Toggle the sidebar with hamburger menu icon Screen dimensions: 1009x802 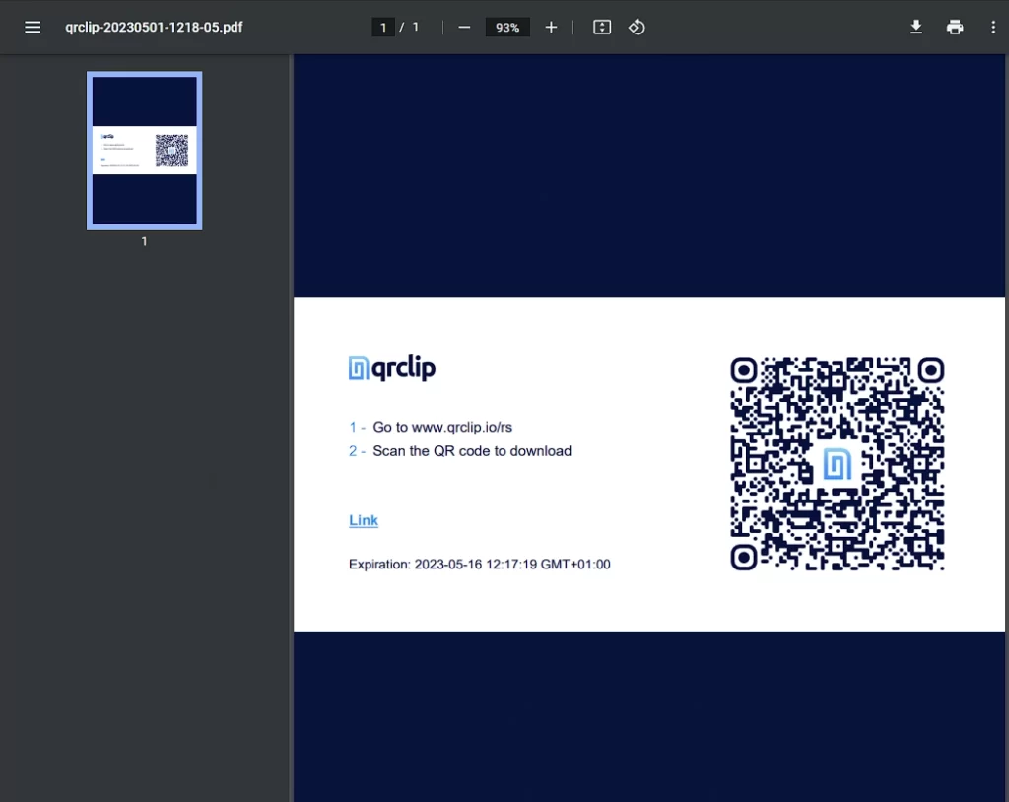click(33, 27)
